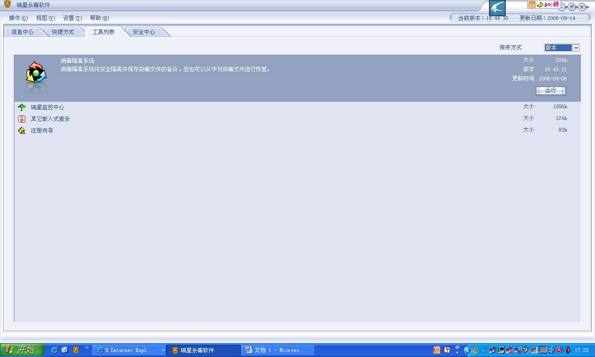Viewport: 595px width, 357px height.
Task: Click the 运行 button to run quarantine
Action: tap(551, 91)
